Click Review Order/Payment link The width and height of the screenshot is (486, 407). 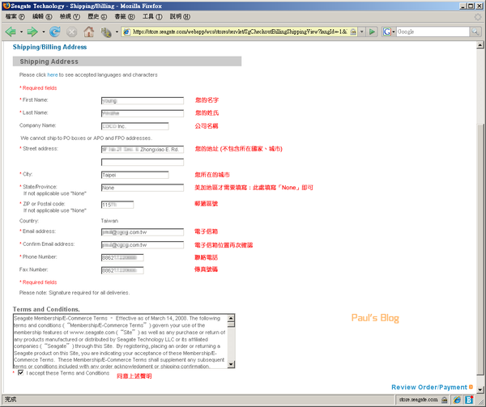point(429,388)
